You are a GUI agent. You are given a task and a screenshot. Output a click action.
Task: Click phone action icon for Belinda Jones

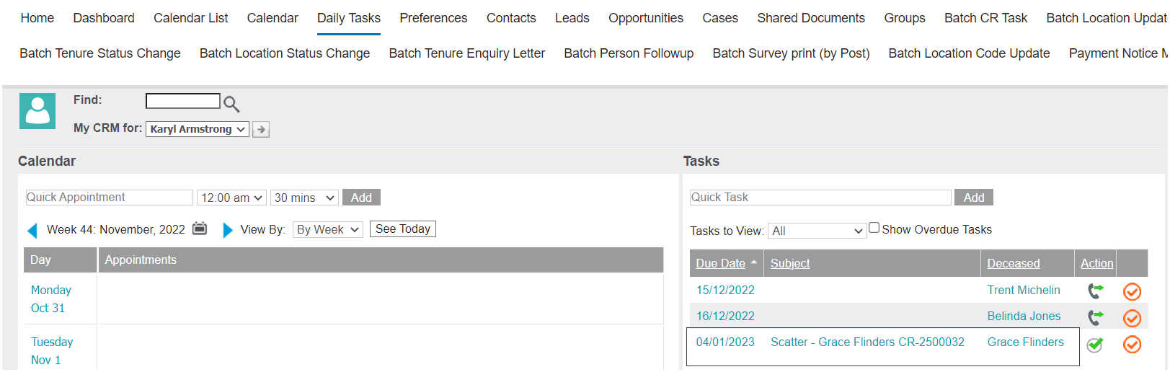pos(1096,317)
